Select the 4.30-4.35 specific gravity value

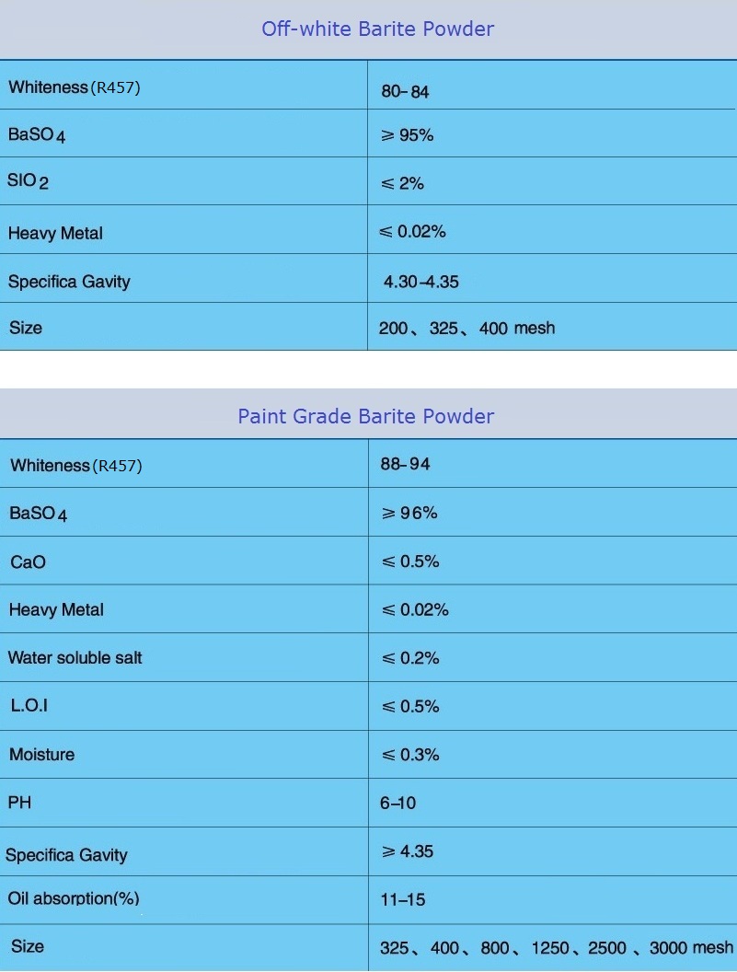click(420, 282)
